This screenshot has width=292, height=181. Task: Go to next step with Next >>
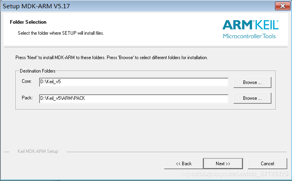tap(223, 164)
